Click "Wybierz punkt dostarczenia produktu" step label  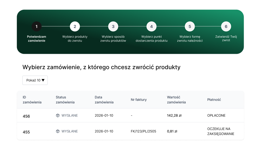coord(151,38)
